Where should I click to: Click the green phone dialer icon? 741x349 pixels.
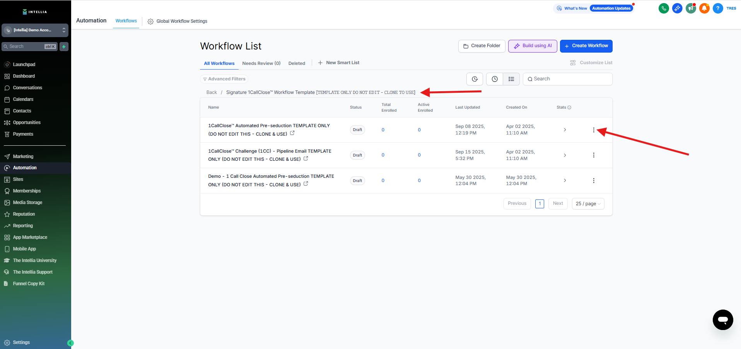664,8
